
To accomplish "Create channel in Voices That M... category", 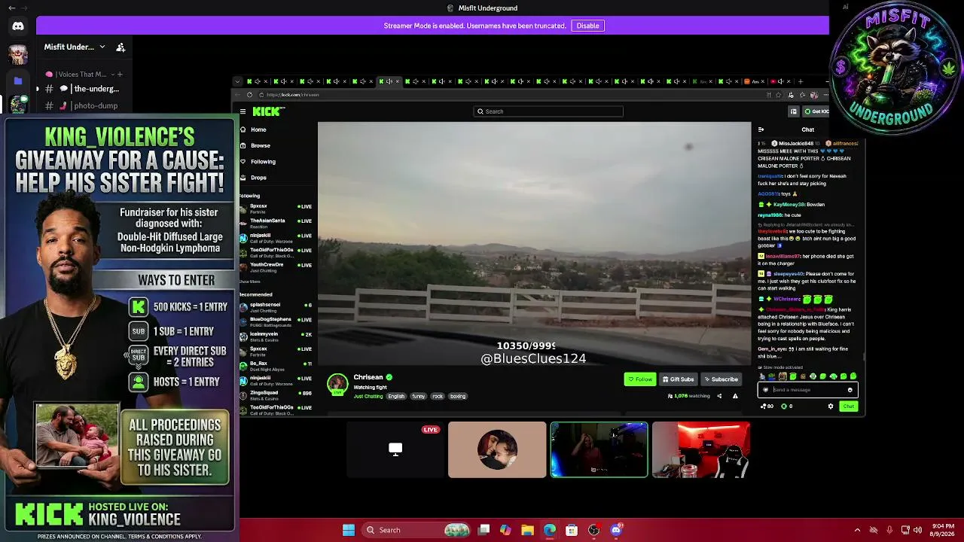I will (x=120, y=75).
